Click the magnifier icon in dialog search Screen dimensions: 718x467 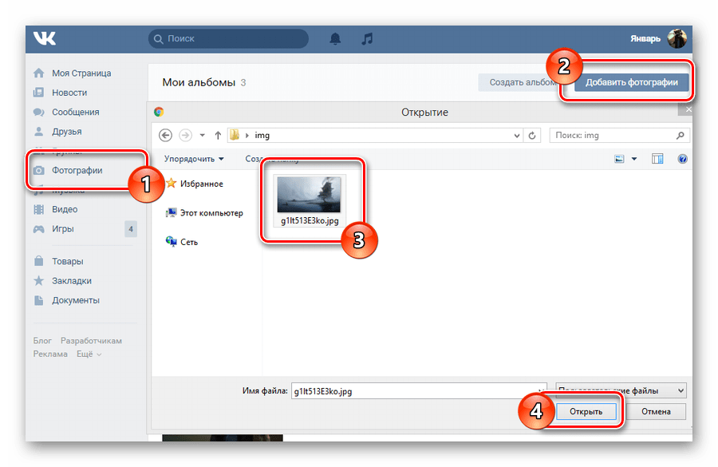(680, 135)
